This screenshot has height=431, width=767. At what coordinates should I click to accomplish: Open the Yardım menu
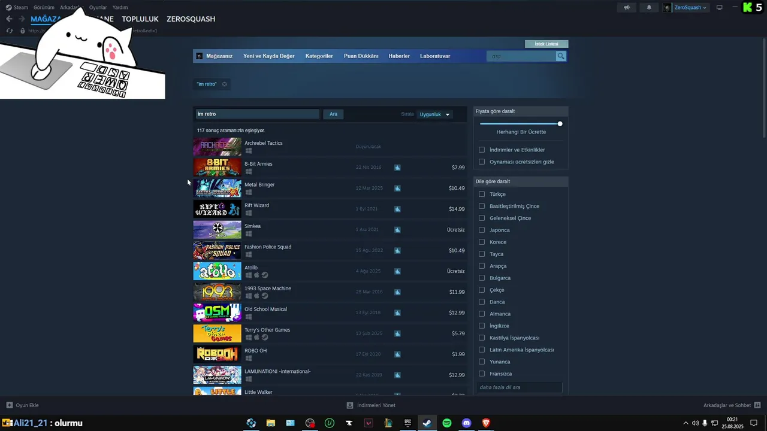tap(120, 8)
